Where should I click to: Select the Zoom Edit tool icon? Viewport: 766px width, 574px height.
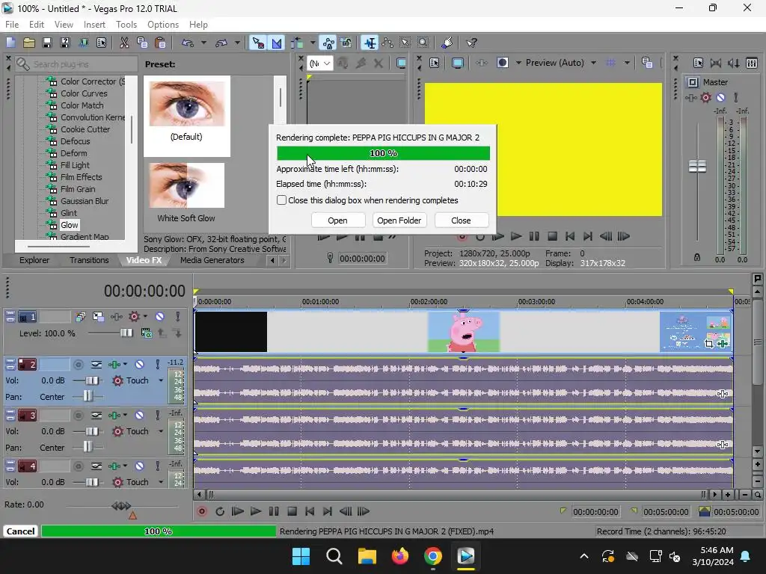tap(423, 43)
